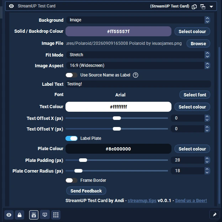Click the Text Offset X value field

[x=187, y=118]
